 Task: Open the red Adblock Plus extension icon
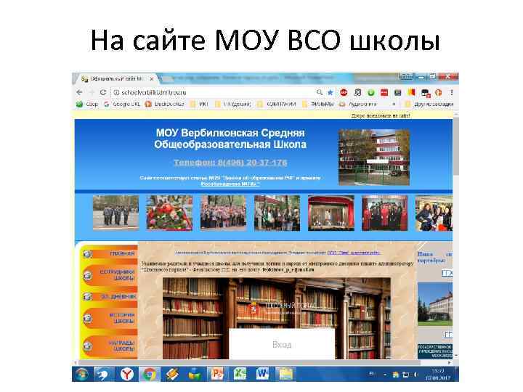pos(344,92)
